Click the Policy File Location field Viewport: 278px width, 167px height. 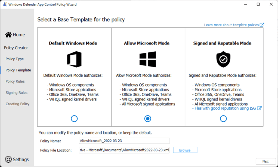coord(124,150)
